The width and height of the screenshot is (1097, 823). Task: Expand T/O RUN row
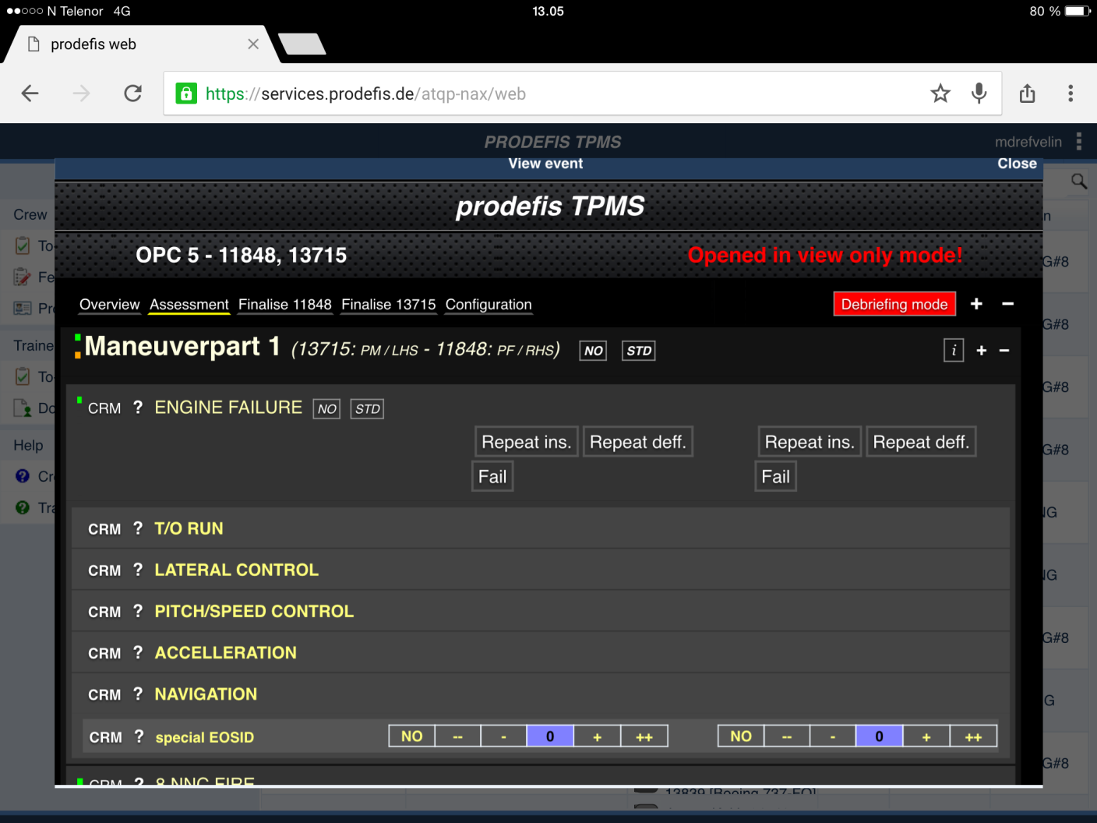[541, 528]
